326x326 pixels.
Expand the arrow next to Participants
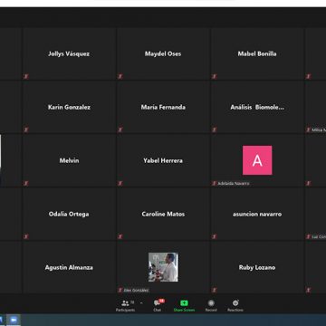141,303
